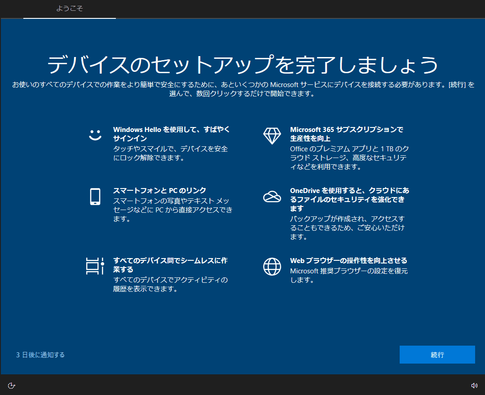The height and width of the screenshot is (395, 485).
Task: Click the Microsoft 365 サブスクリプション heading
Action: tap(346, 134)
